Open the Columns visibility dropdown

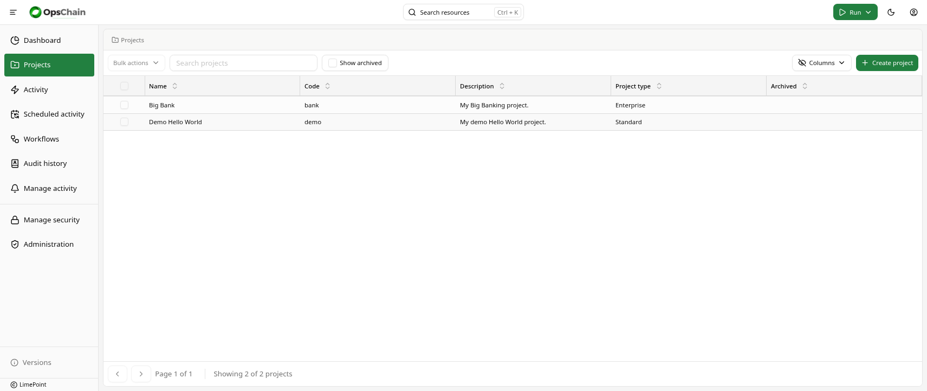[821, 63]
